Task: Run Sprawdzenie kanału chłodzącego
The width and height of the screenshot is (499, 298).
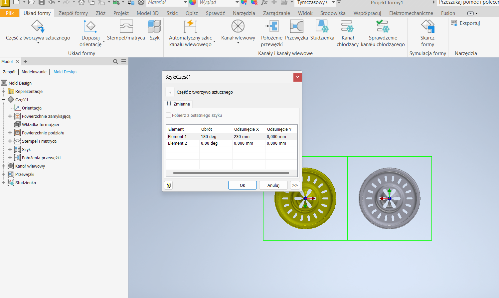Action: 383,33
